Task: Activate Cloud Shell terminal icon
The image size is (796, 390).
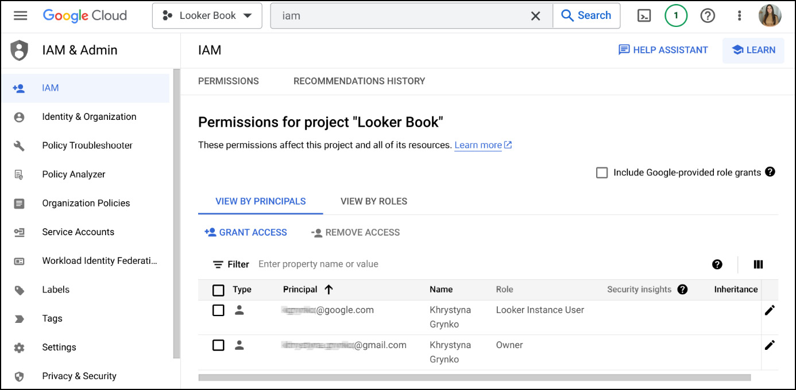Action: 644,16
